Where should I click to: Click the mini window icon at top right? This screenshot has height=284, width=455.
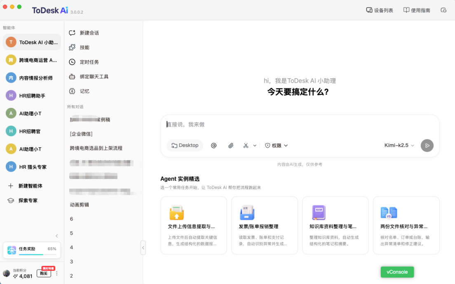(x=443, y=10)
